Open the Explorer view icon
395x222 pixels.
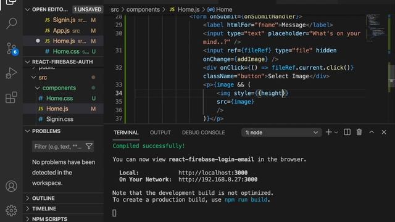click(11, 2)
